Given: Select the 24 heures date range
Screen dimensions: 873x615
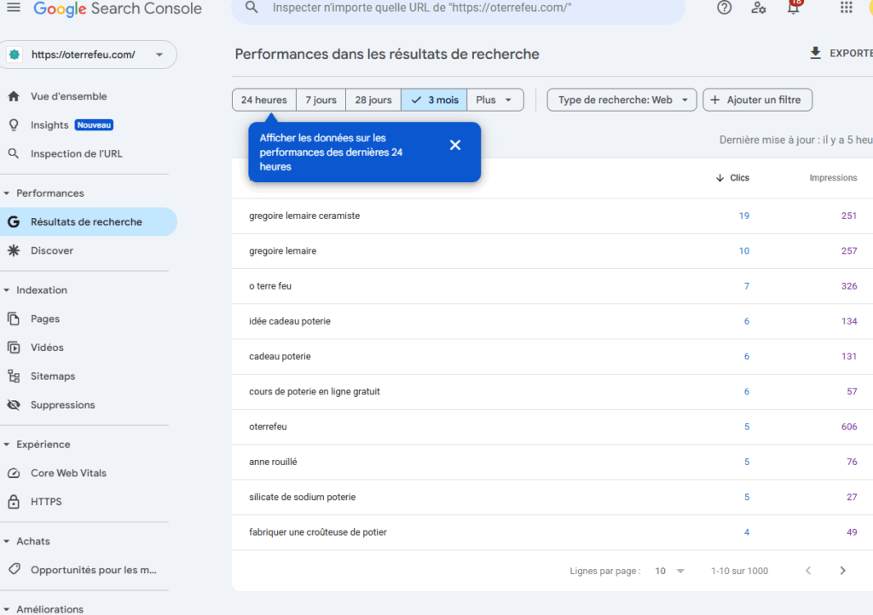Looking at the screenshot, I should 264,101.
